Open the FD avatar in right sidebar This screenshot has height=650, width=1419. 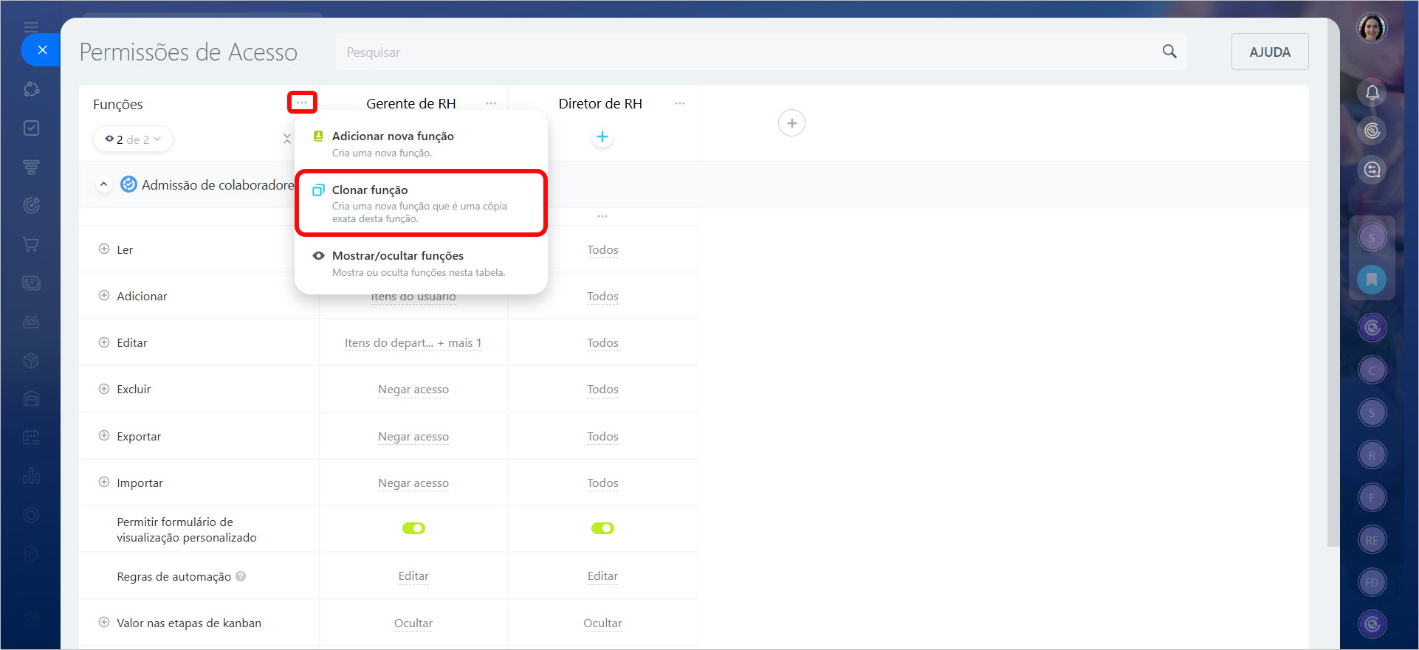(x=1372, y=582)
